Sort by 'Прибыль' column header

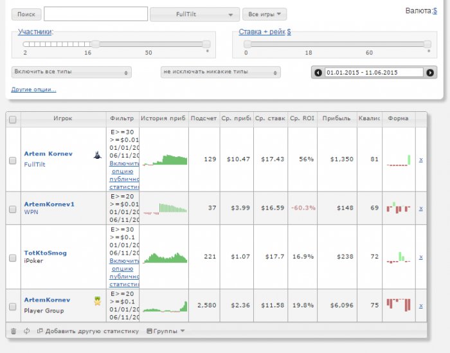point(337,119)
